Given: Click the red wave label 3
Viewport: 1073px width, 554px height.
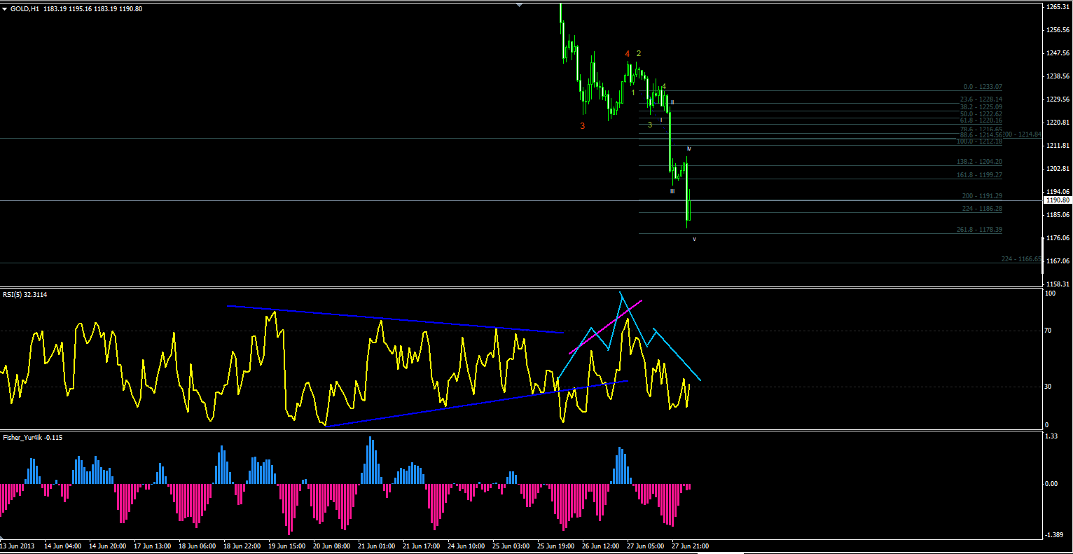Looking at the screenshot, I should (x=582, y=126).
